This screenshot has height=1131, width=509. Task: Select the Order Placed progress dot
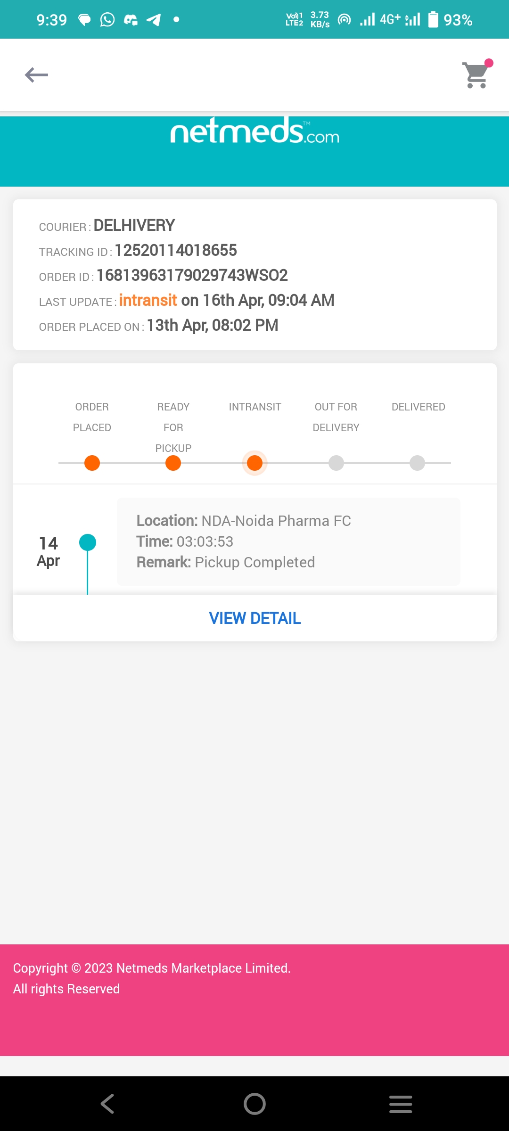(x=92, y=463)
